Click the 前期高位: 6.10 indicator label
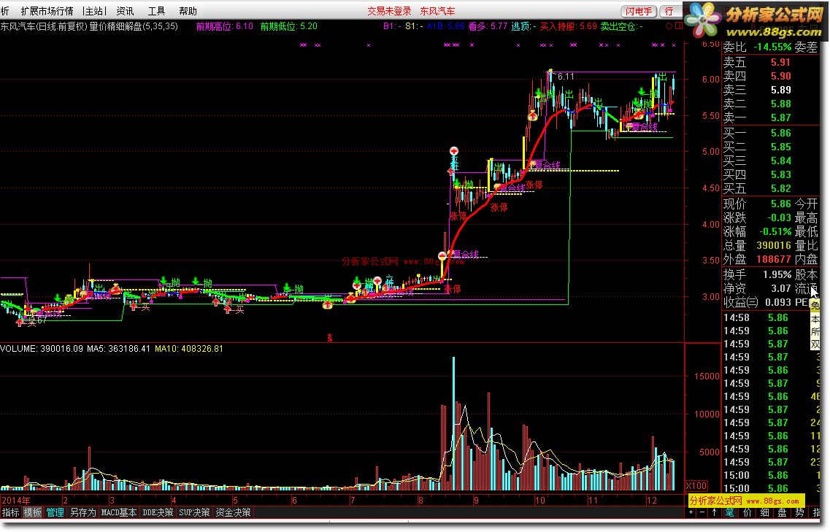Viewport: 830px width, 532px height. pyautogui.click(x=224, y=26)
